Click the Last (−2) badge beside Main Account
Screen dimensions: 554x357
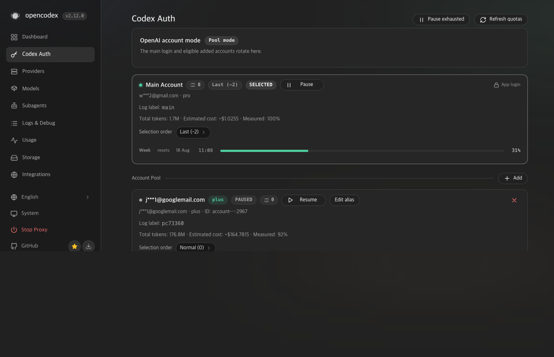pyautogui.click(x=225, y=85)
